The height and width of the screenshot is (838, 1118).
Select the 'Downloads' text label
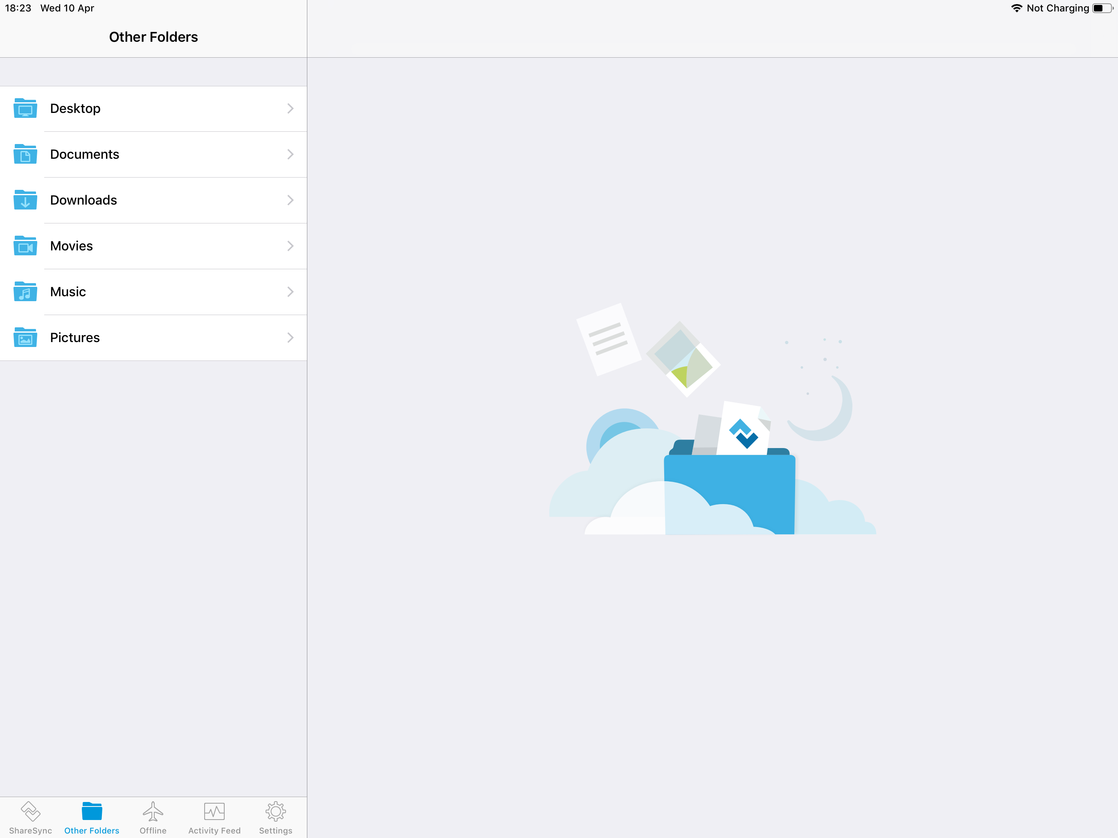tap(83, 200)
